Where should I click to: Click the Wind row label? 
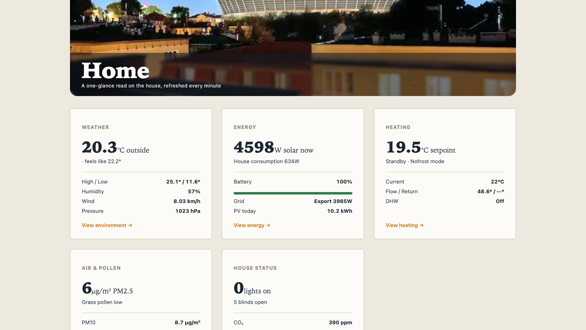tap(88, 201)
